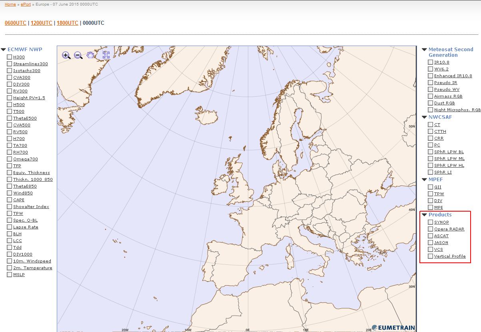Enable the IR10.8 checkbox
The height and width of the screenshot is (332, 481).
430,62
